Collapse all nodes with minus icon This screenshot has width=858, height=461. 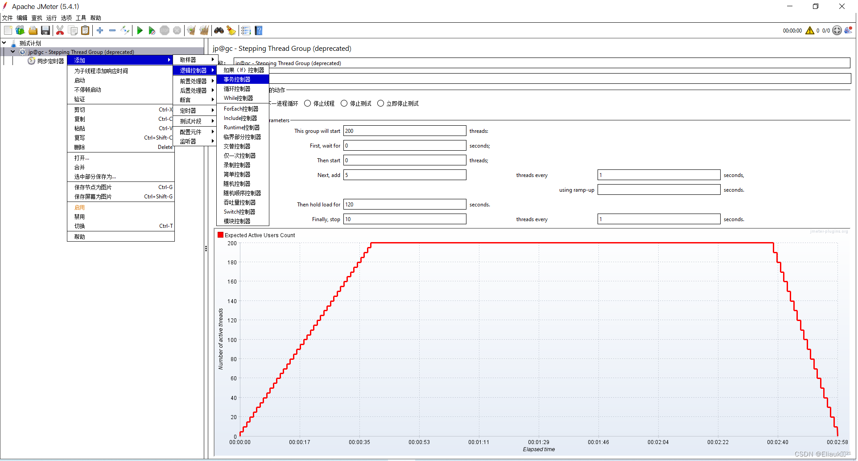pos(112,30)
